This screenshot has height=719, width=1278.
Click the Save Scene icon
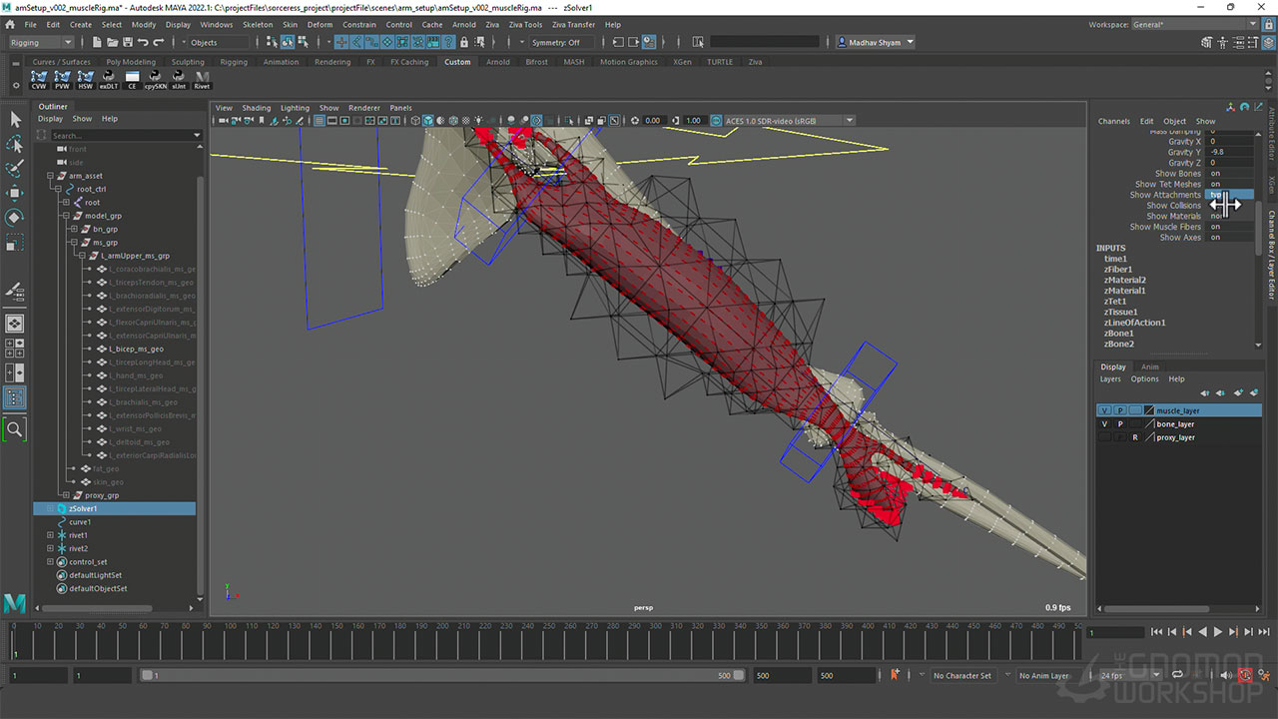coord(128,42)
